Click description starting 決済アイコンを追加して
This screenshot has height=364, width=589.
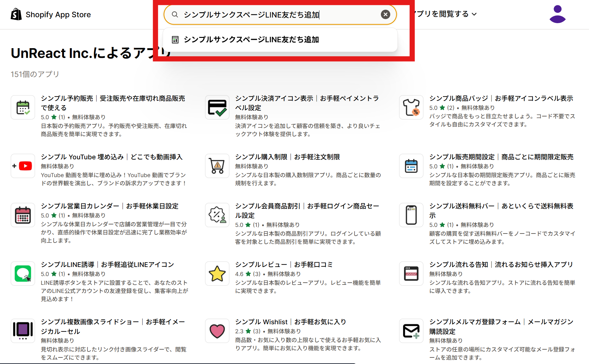pos(308,130)
